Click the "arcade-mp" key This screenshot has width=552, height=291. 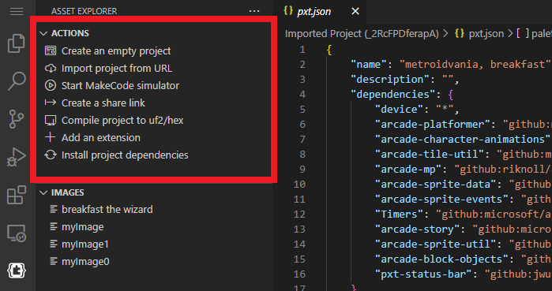click(409, 170)
